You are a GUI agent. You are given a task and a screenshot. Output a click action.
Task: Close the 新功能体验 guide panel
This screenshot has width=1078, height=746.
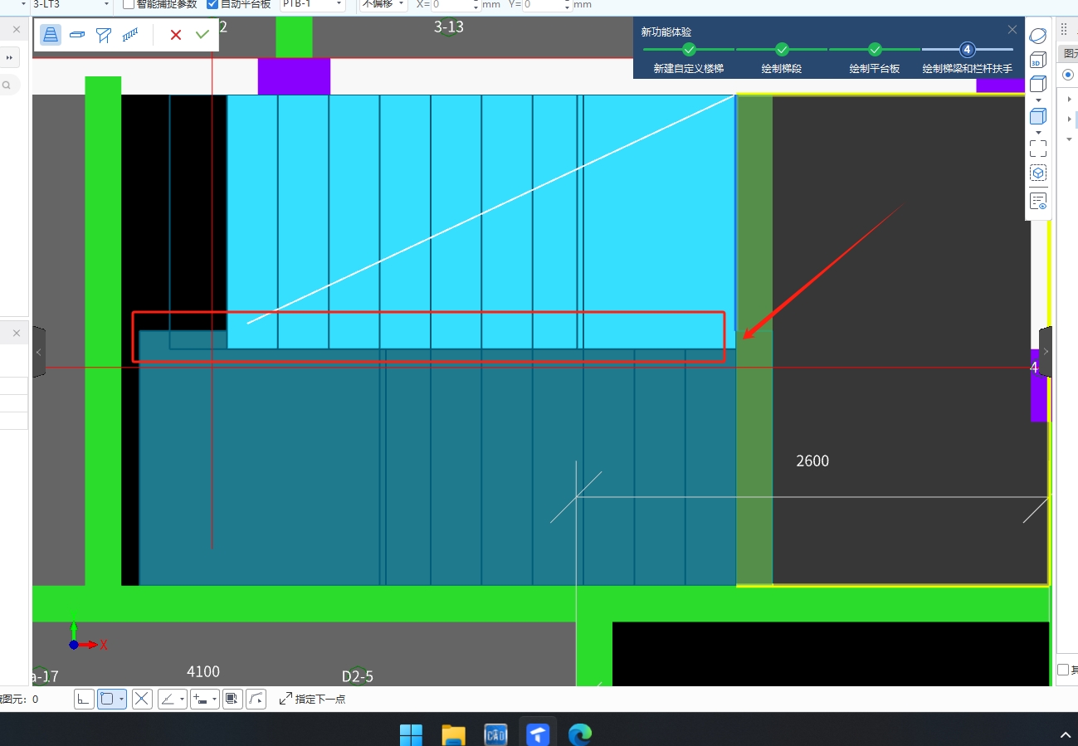click(x=1012, y=29)
